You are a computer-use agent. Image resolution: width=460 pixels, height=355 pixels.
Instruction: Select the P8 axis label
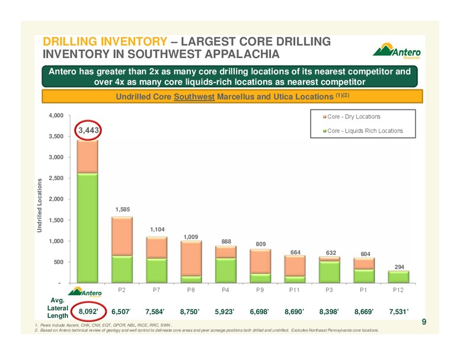point(191,290)
